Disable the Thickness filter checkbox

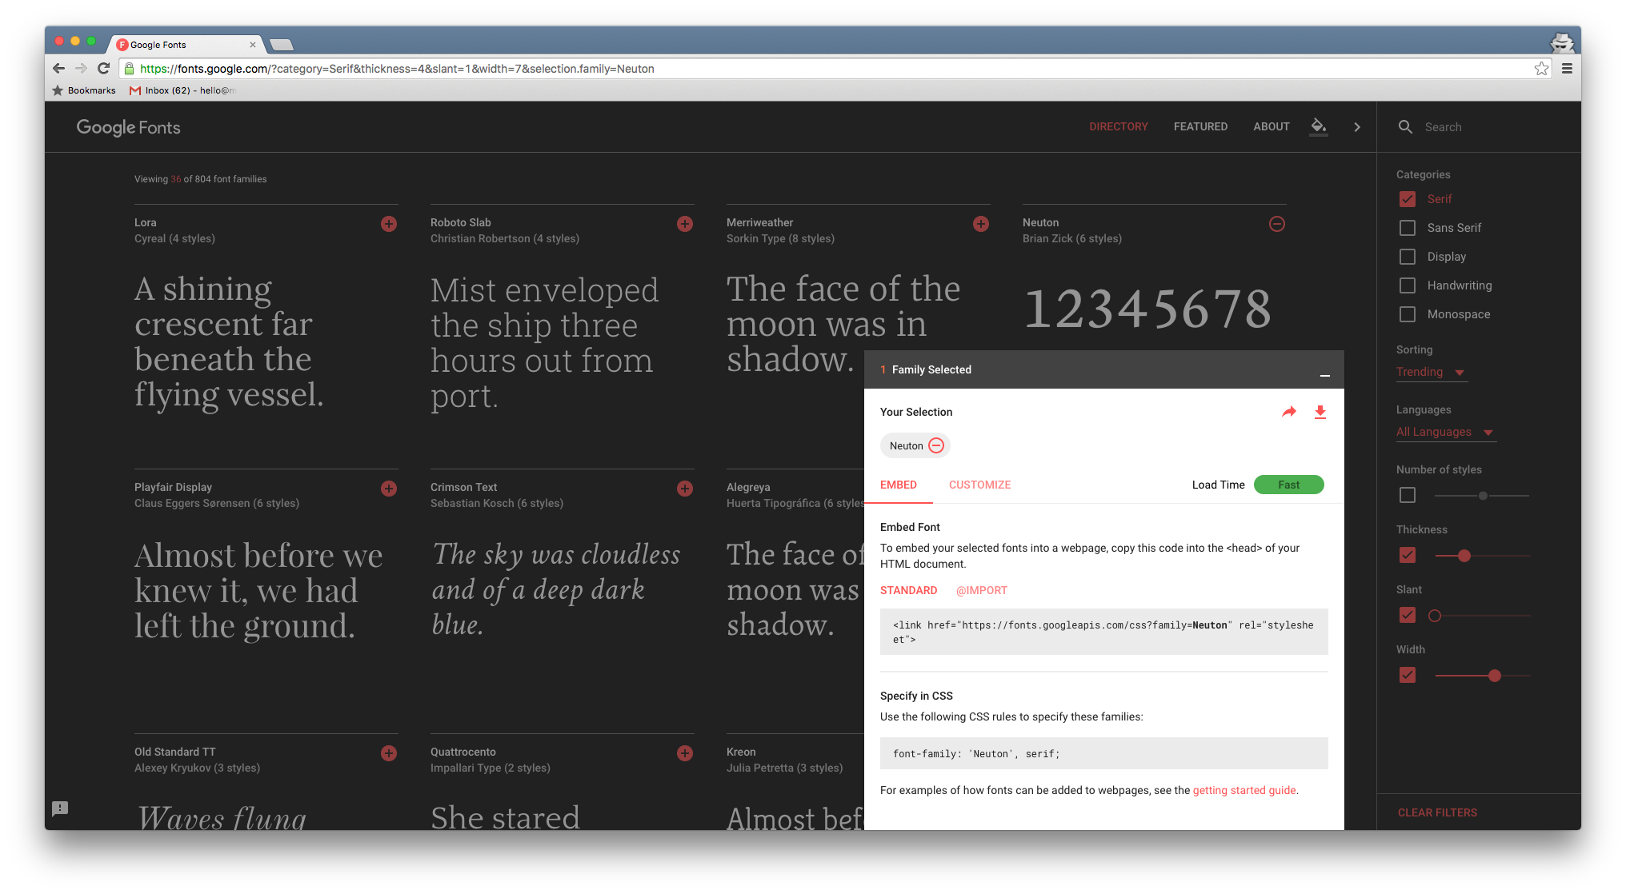coord(1408,555)
